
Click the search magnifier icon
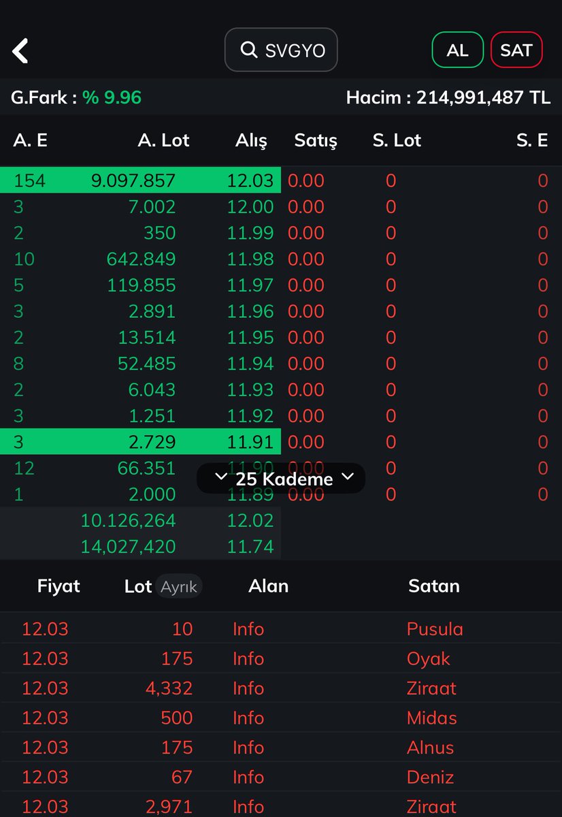pos(249,50)
